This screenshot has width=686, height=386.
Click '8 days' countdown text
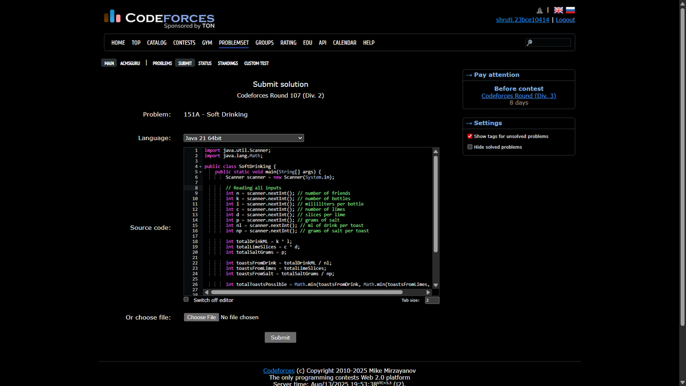tap(519, 103)
